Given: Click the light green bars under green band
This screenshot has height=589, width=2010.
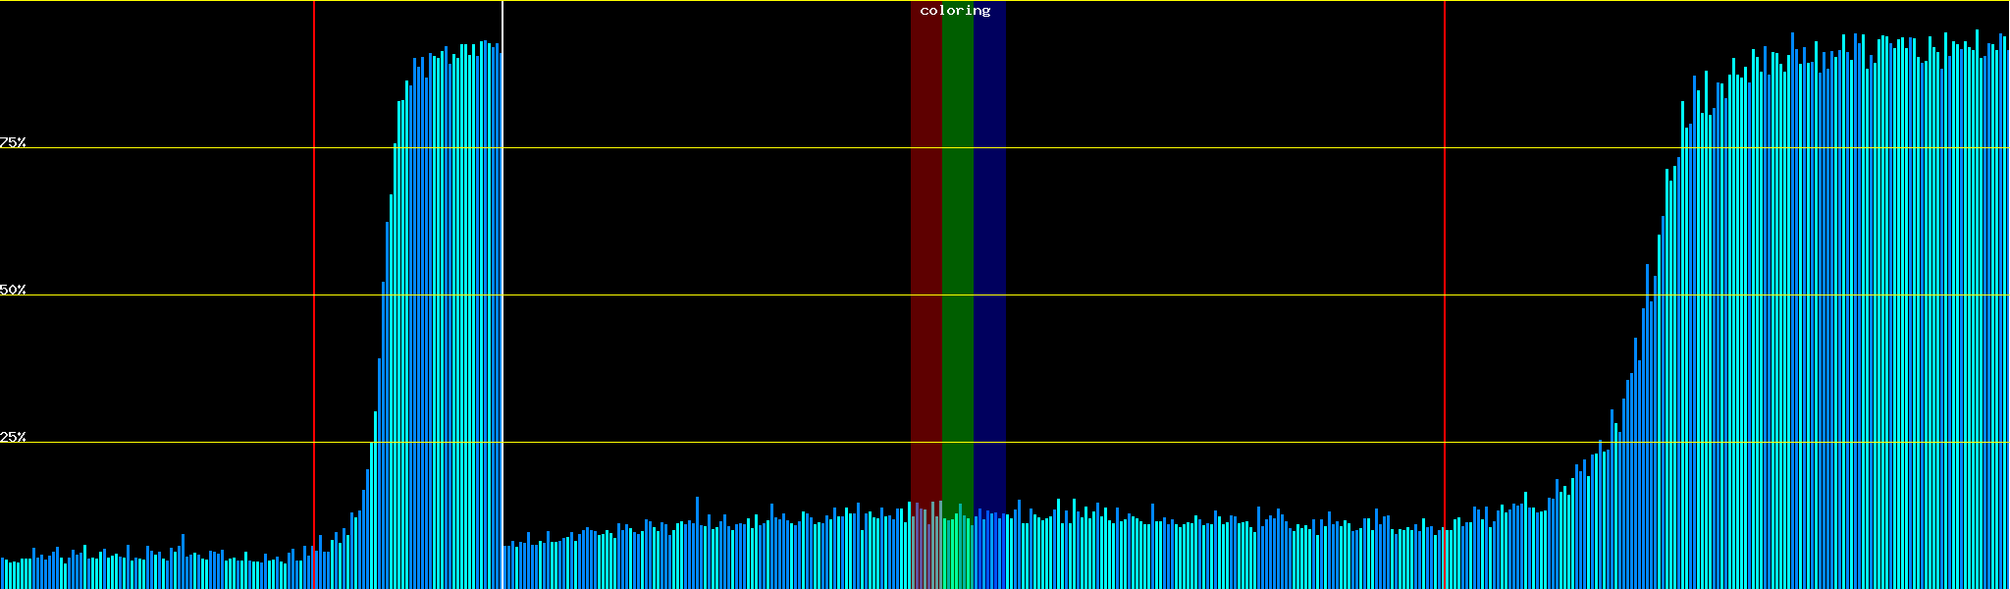Looking at the screenshot, I should coord(957,552).
